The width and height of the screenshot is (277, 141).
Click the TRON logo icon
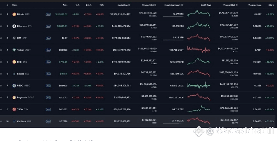coord(14,109)
